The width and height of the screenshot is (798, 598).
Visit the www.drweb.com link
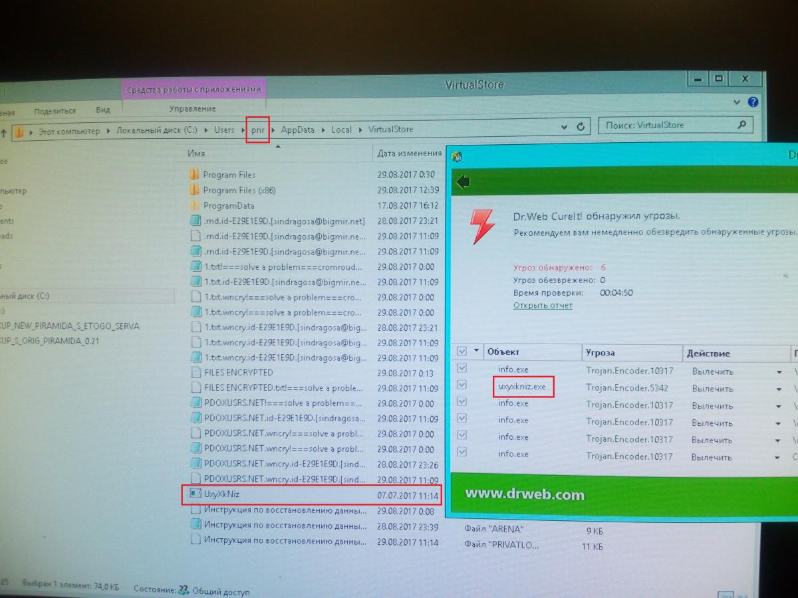click(x=525, y=494)
